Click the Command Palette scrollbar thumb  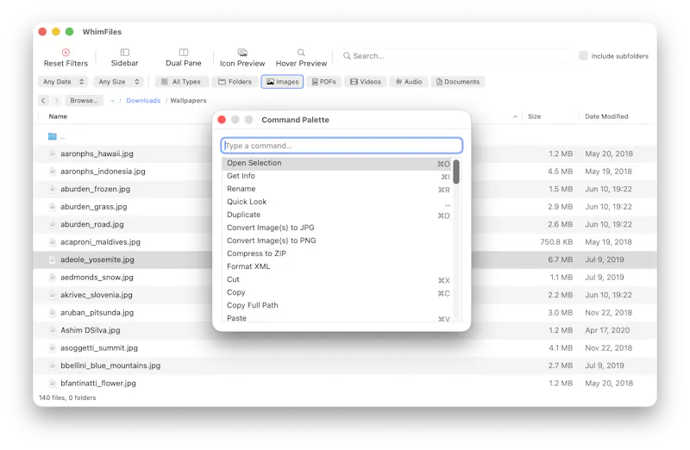(x=456, y=172)
